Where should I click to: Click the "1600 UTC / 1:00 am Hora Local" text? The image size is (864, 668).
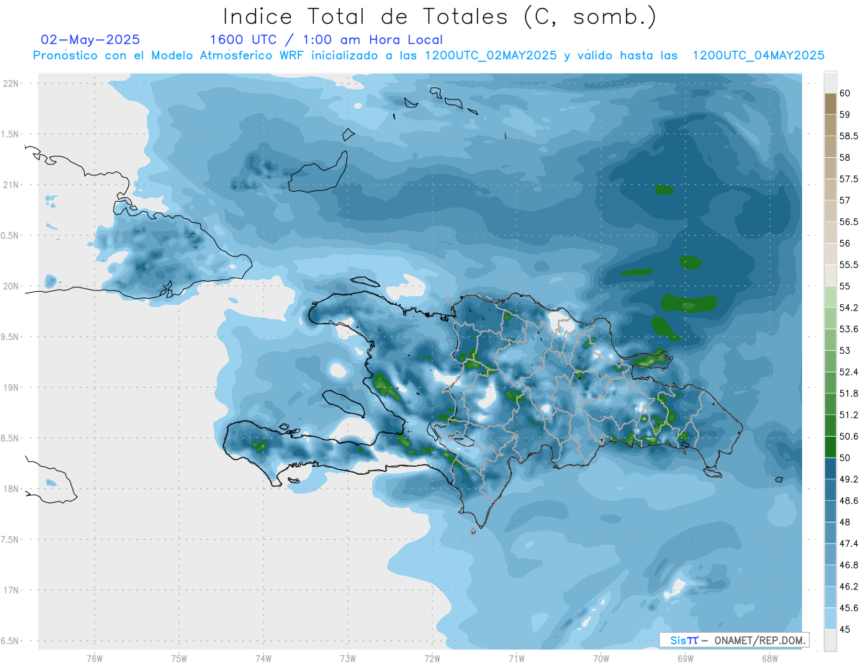point(326,40)
